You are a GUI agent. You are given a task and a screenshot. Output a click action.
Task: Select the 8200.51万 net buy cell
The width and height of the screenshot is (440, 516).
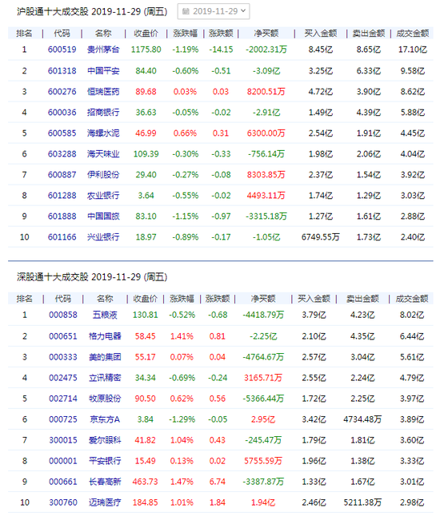(x=266, y=92)
